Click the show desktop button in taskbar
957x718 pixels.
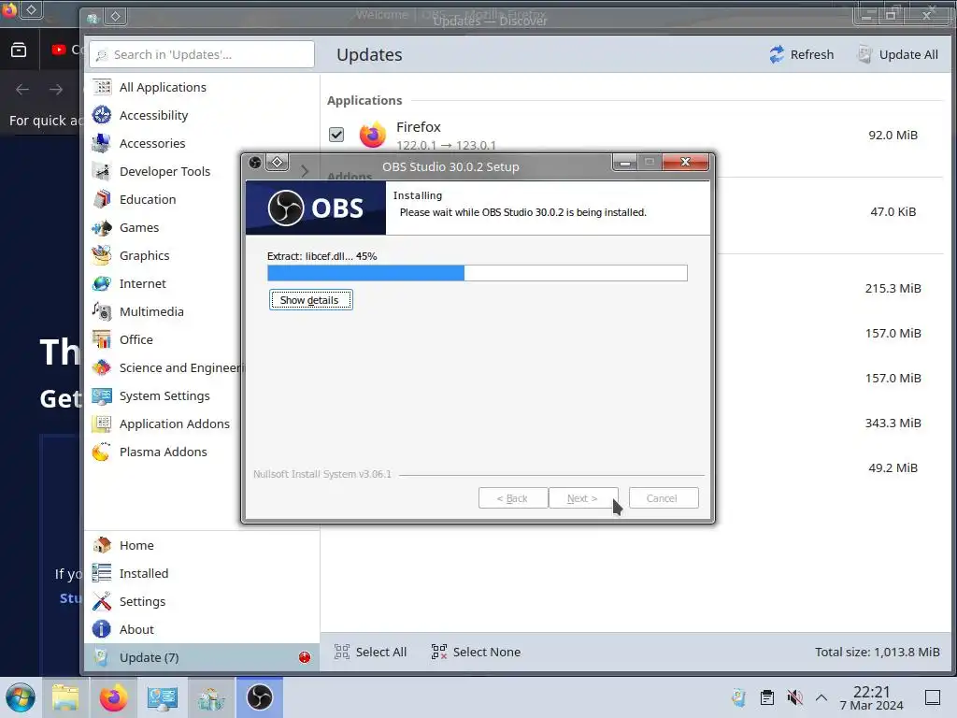933,697
